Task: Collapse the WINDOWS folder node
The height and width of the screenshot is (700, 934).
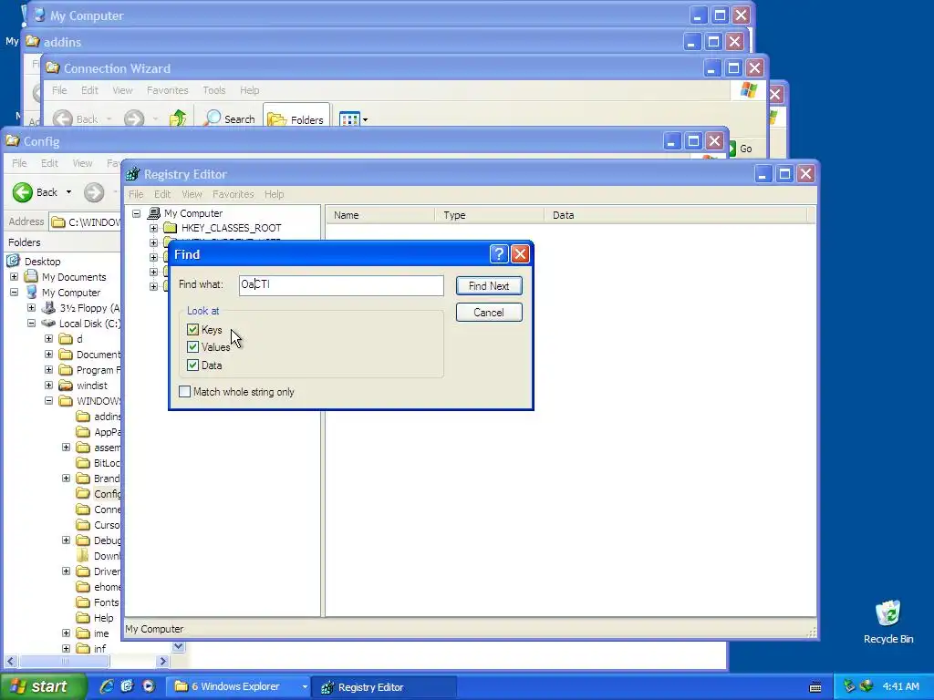Action: (x=49, y=401)
